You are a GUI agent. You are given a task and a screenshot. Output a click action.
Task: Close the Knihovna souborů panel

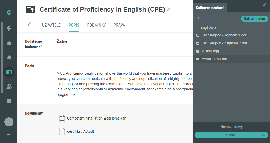[x=264, y=5]
